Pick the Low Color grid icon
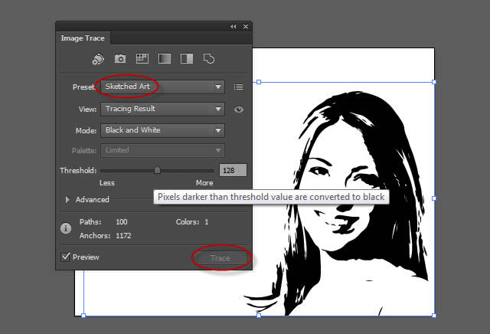Screen dimensions: 490x334 click(142, 58)
